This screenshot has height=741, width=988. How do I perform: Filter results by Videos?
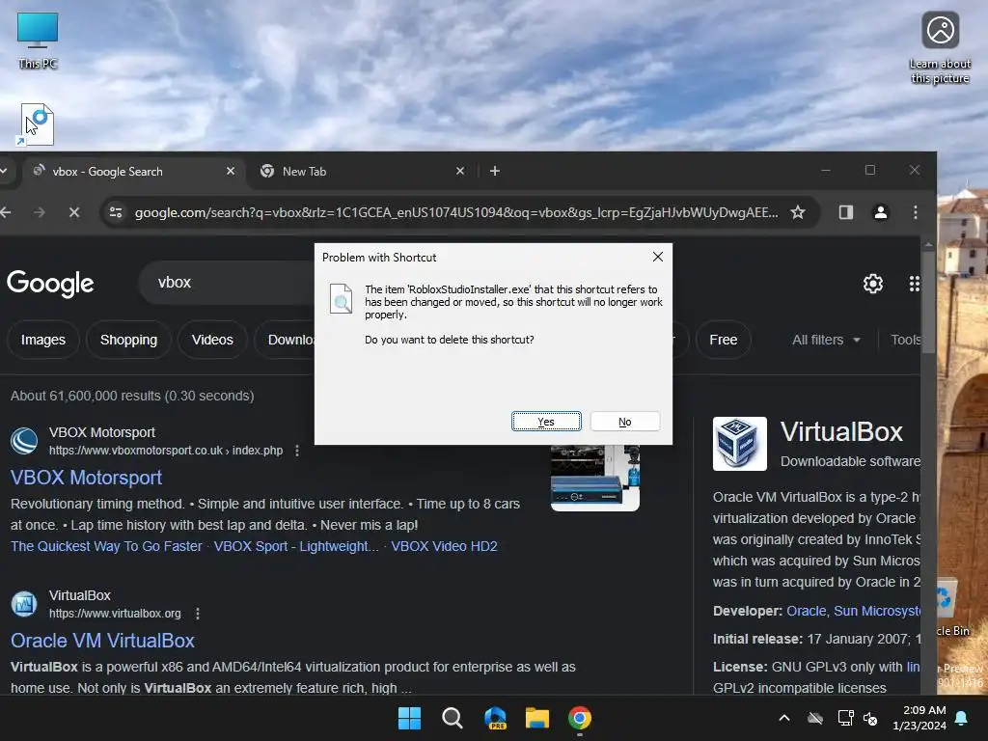212,340
